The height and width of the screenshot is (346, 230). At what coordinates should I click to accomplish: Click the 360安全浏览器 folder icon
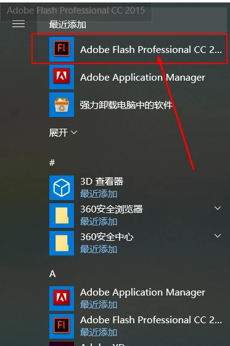pyautogui.click(x=62, y=215)
